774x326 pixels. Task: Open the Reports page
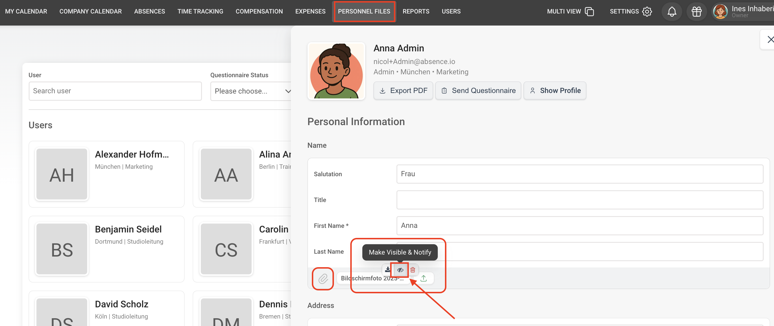click(416, 11)
